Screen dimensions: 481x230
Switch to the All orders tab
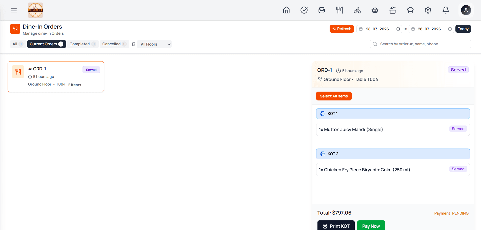pos(18,44)
